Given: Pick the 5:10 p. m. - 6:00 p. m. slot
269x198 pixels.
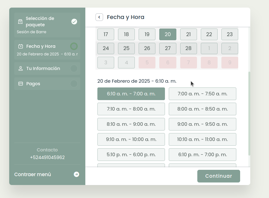Looking at the screenshot, I should click(131, 155).
